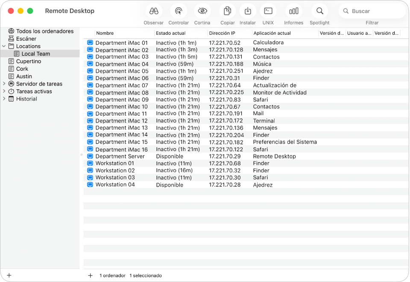
Task: Collapse the Locations folder
Action: [5, 46]
